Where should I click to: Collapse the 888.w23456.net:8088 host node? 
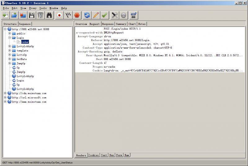5,29
